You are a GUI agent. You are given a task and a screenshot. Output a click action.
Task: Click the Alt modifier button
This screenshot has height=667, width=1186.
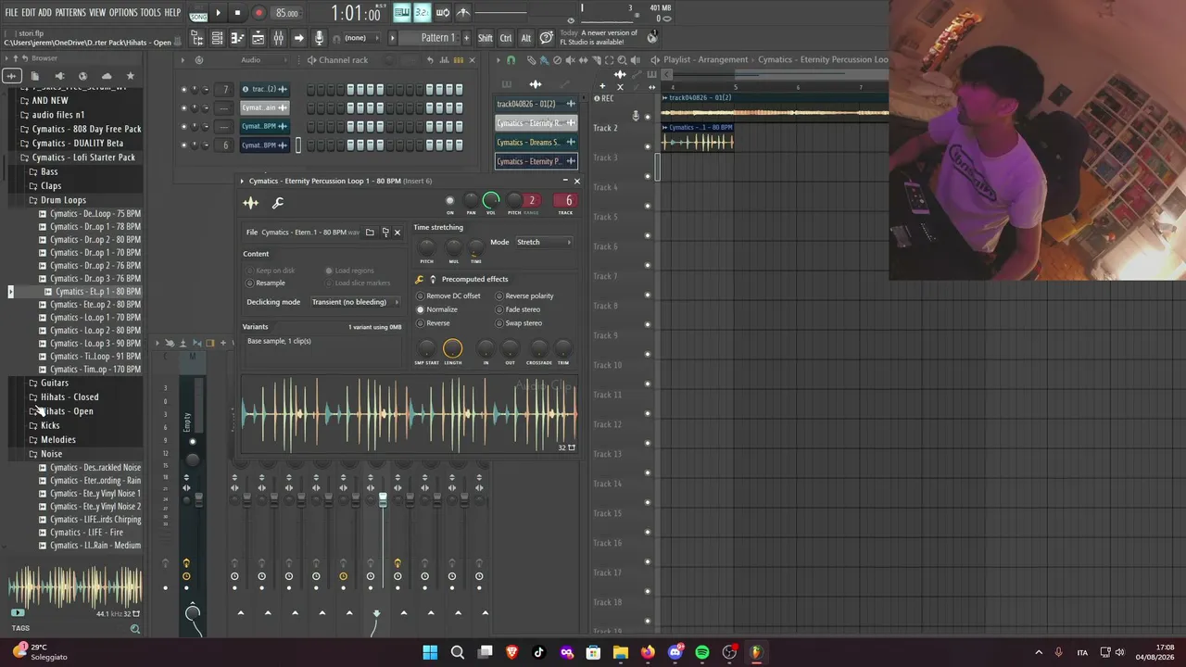tap(526, 38)
